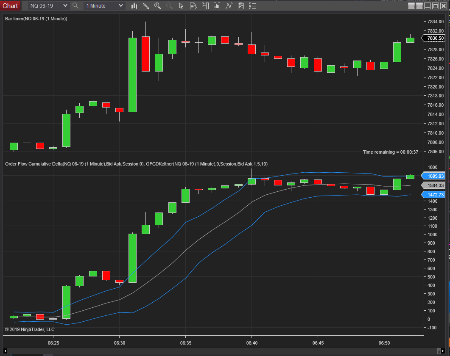Click the 06:25 time axis label
This screenshot has height=356, width=450.
point(53,343)
